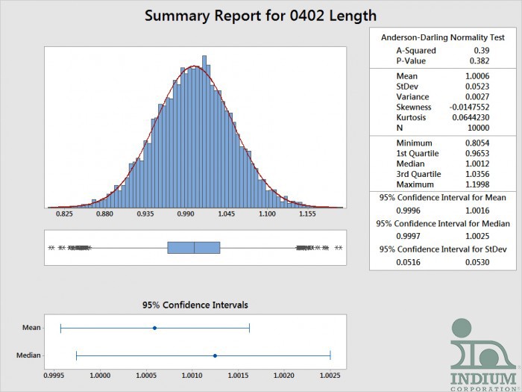Select the 3rd Quartile value 1.0356
This screenshot has height=392, width=522.
click(477, 174)
